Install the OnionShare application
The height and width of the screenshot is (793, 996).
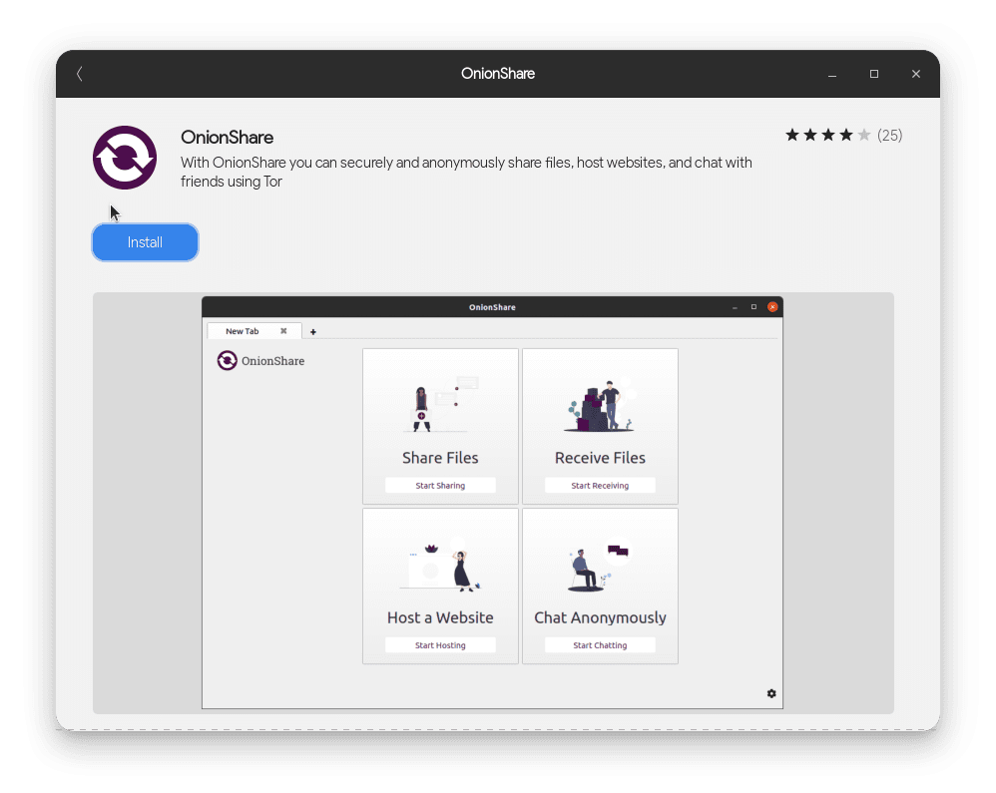tap(145, 242)
